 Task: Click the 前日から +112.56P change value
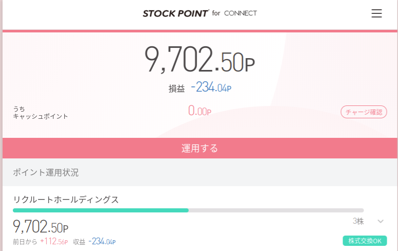(x=54, y=241)
